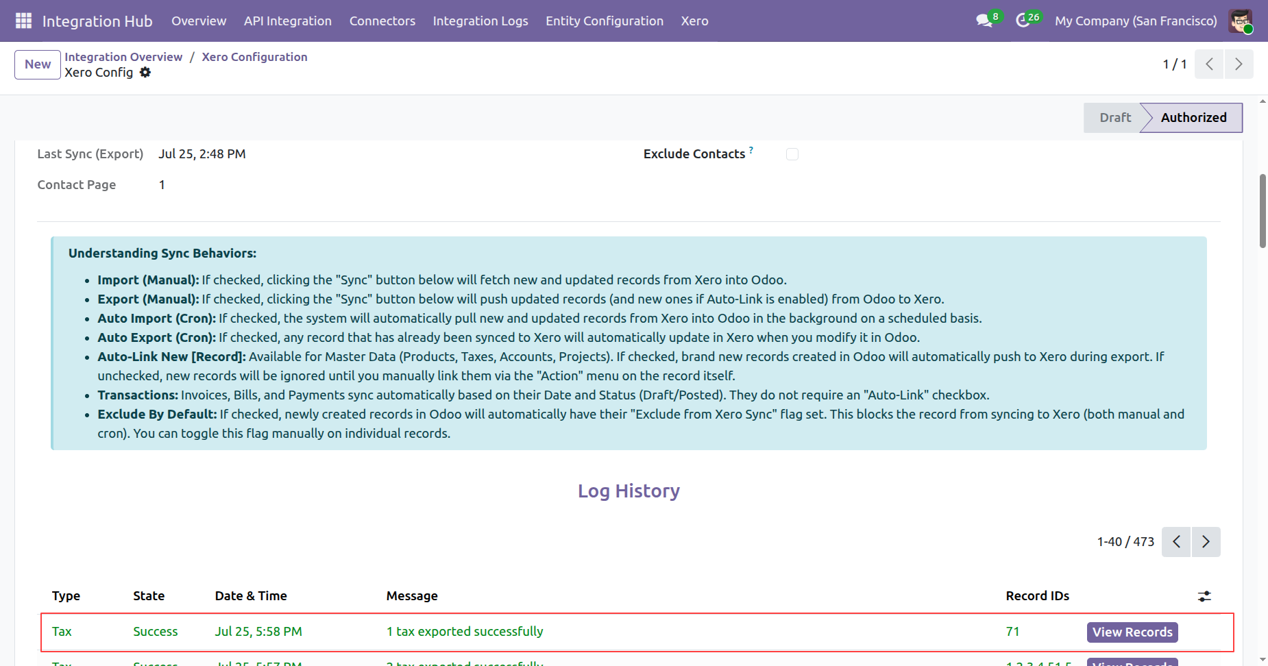Click the Tax type cell in first log row

(x=62, y=632)
